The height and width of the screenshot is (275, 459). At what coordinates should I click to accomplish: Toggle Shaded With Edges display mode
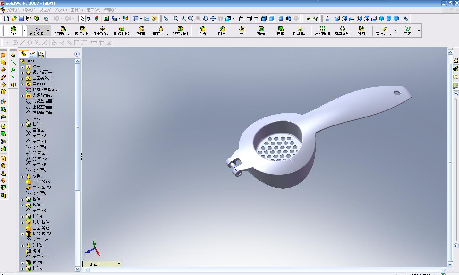click(x=264, y=19)
